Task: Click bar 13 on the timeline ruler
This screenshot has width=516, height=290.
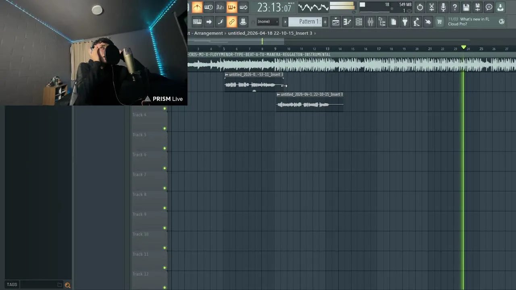Action: pos(327,49)
